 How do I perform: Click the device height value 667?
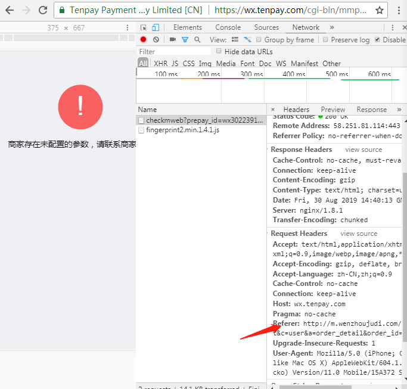coord(79,28)
